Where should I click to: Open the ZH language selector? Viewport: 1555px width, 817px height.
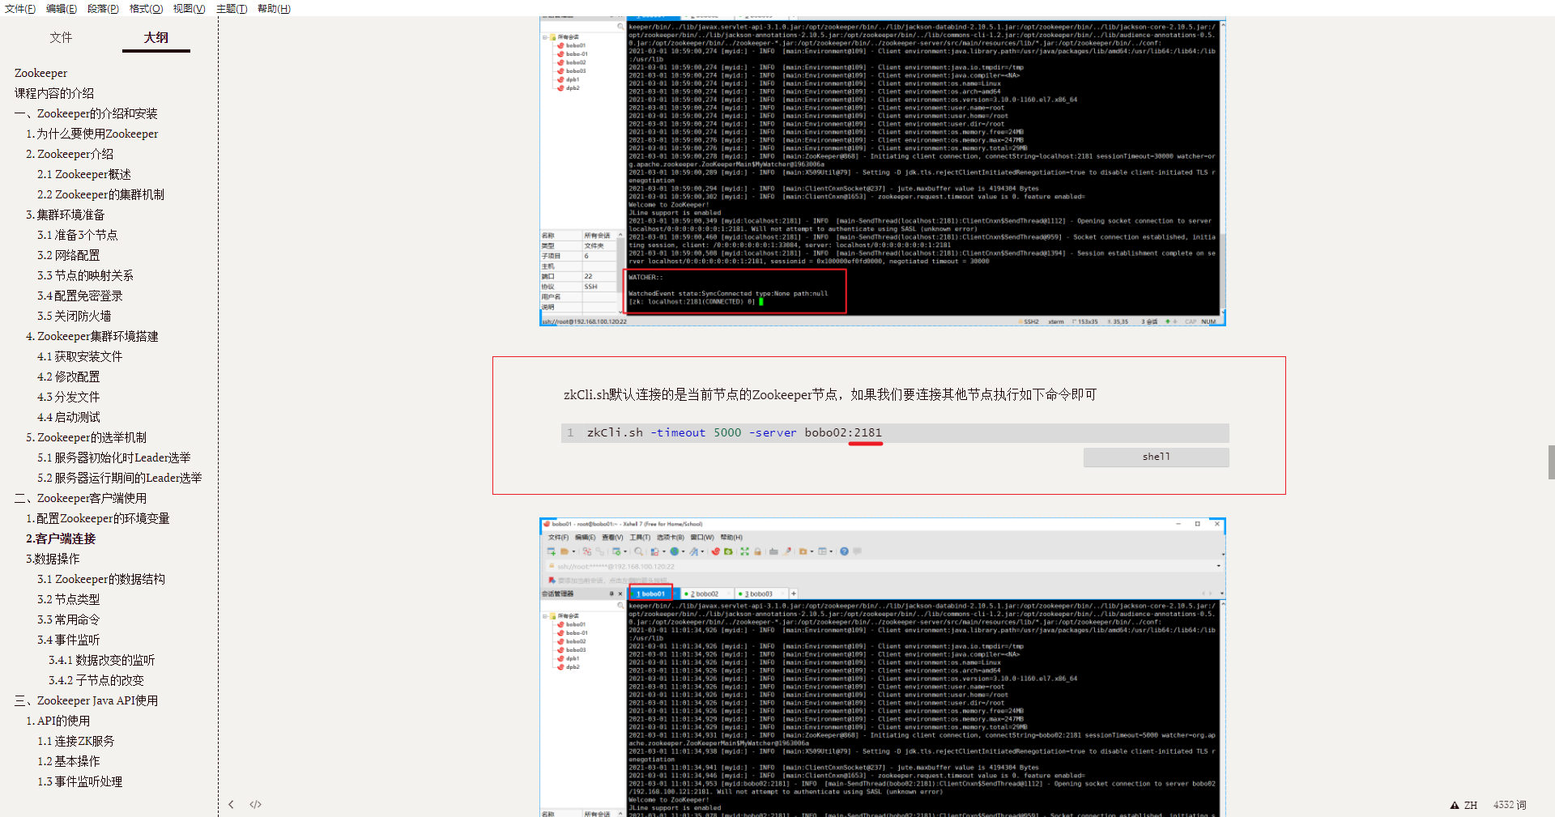[x=1471, y=805]
